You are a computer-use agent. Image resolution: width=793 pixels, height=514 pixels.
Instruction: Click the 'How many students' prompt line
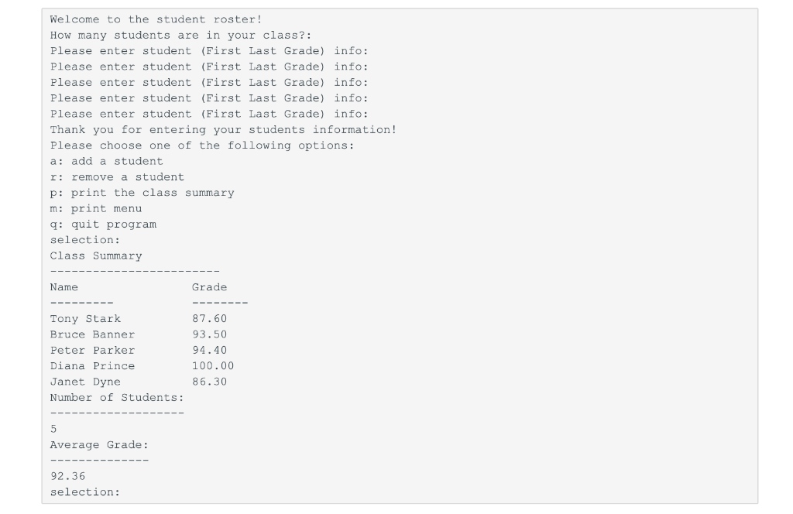(x=180, y=36)
